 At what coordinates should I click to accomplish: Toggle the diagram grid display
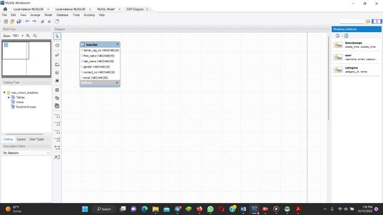pos(42,21)
